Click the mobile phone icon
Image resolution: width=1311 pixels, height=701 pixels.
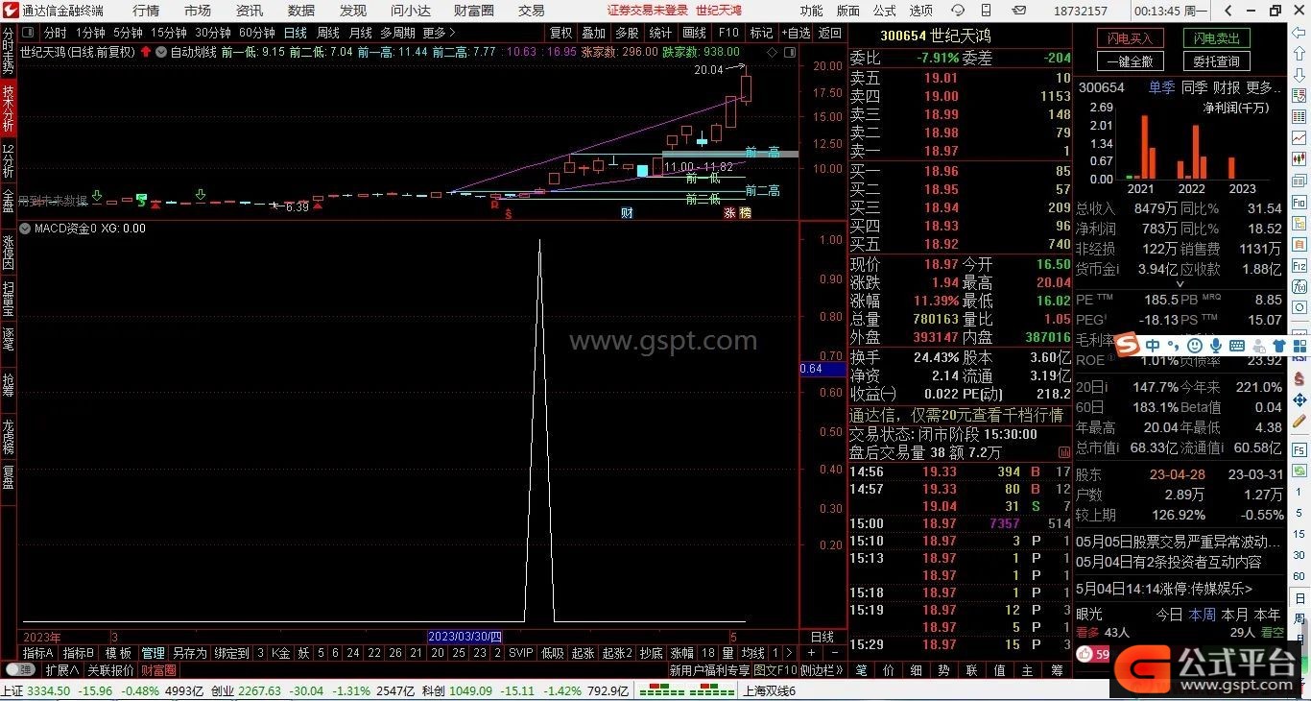point(987,11)
